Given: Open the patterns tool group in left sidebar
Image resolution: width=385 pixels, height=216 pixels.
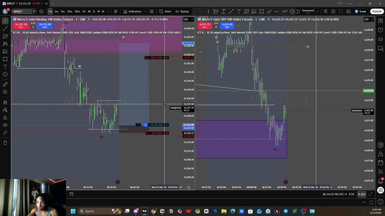Looking at the screenshot, I should pos(5,44).
